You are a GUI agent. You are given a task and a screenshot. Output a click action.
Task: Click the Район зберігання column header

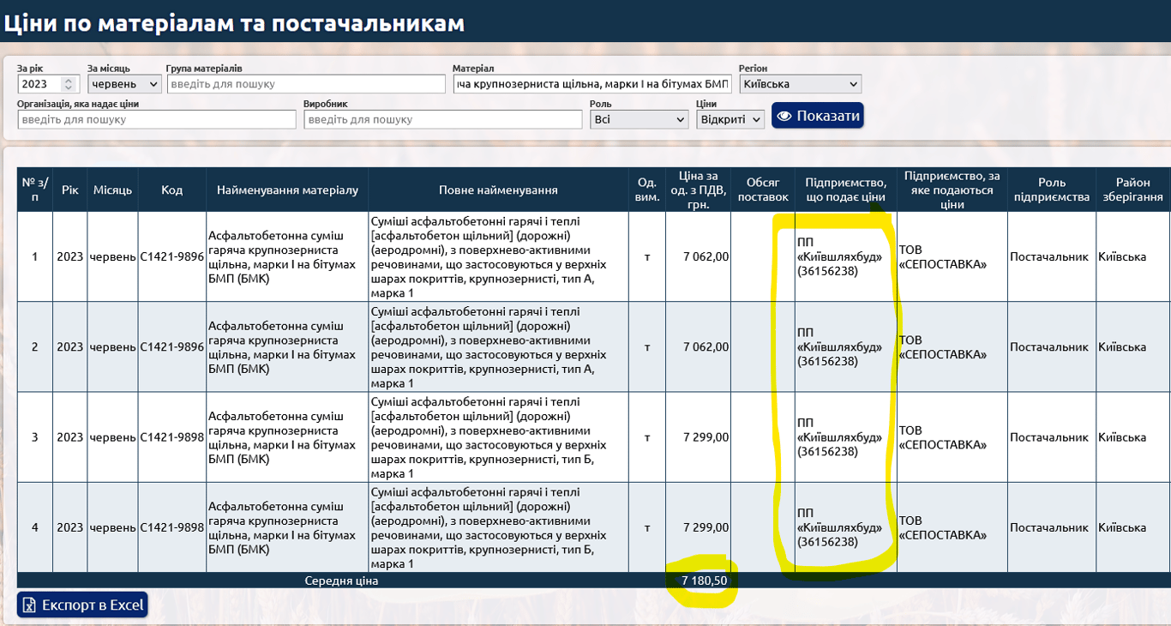point(1132,190)
